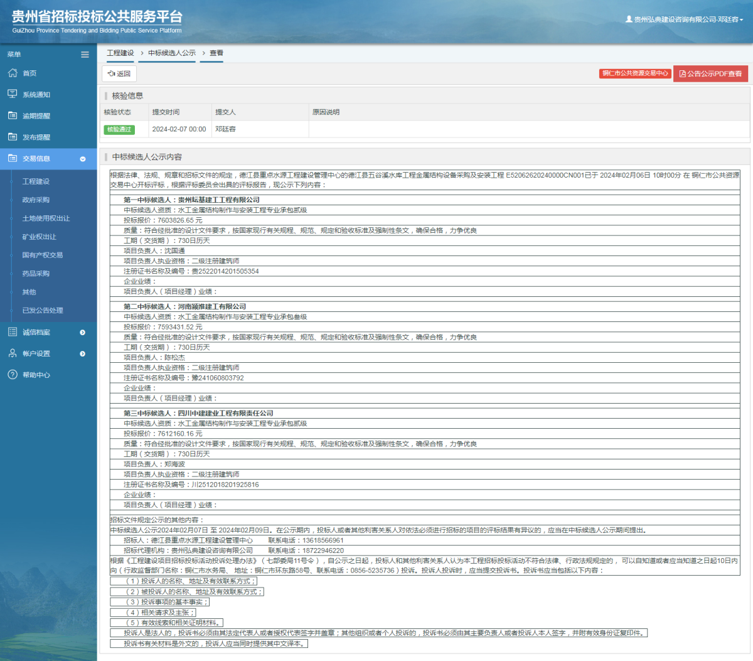Click certificate number 川2512018201925816
The image size is (753, 661).
[x=225, y=485]
